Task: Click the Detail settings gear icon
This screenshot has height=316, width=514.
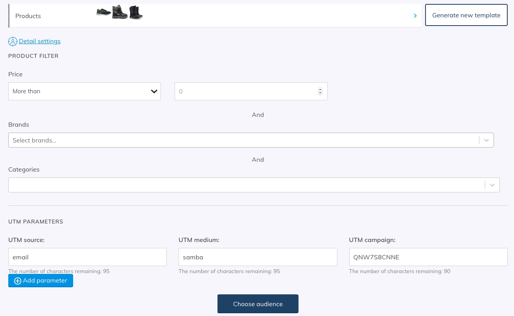Action: tap(13, 41)
